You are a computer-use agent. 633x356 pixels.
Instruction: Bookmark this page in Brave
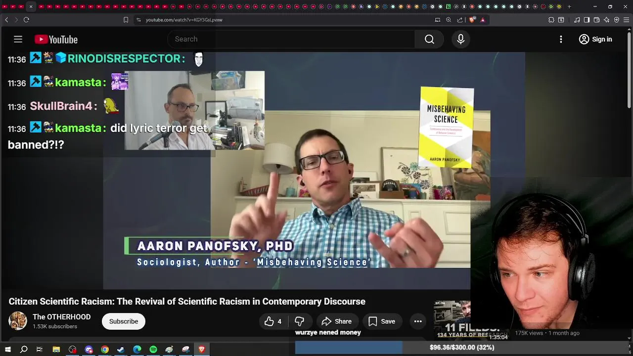126,20
